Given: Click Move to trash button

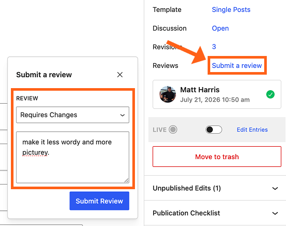Looking at the screenshot, I should pos(217,157).
